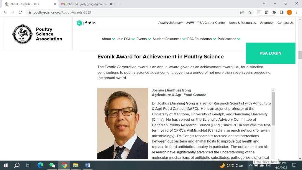Screen dimensions: 302x170
Task: Expand the Events menu
Action: coord(144,39)
